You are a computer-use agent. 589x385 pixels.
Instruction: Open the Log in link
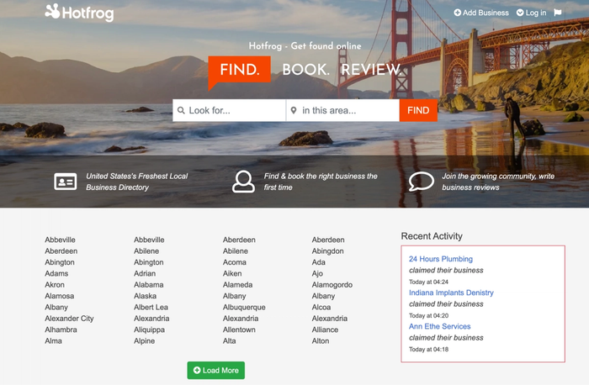(x=532, y=13)
